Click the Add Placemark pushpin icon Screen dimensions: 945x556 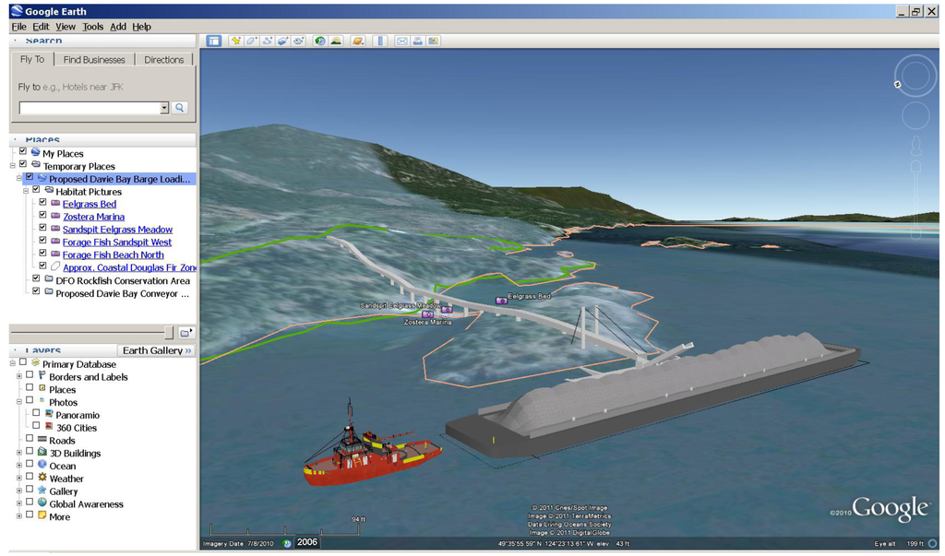pyautogui.click(x=236, y=41)
